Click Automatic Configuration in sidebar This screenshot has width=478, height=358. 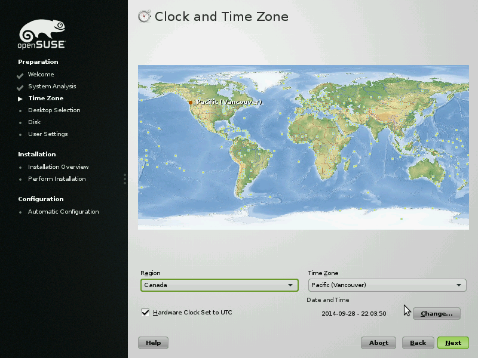(63, 212)
